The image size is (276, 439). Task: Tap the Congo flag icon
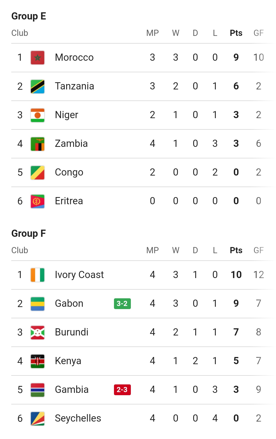point(38,172)
